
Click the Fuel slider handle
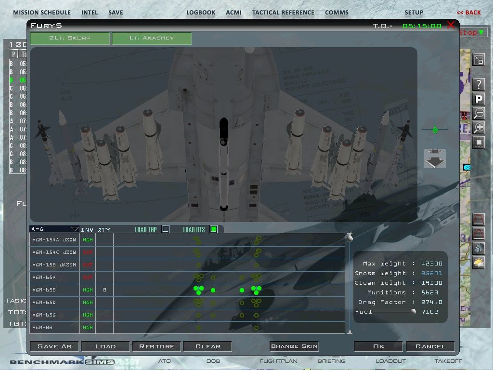[413, 312]
